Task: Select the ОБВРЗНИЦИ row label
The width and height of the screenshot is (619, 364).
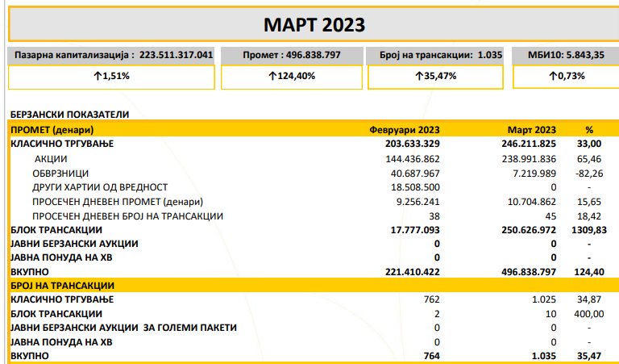Action: (x=60, y=174)
